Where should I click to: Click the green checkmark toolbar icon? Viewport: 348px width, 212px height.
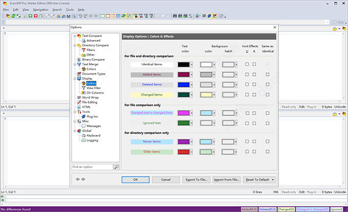point(129,16)
